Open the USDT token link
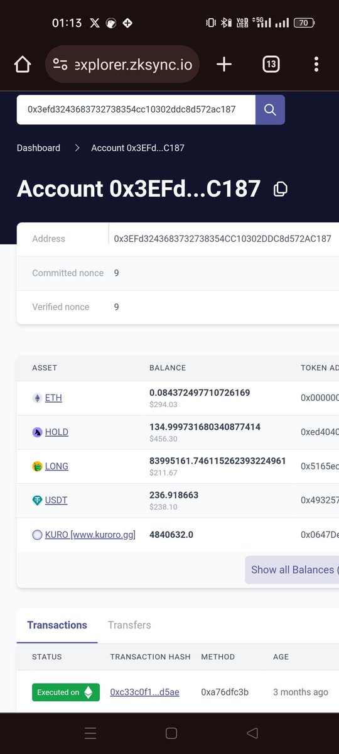This screenshot has height=754, width=339. pyautogui.click(x=56, y=500)
